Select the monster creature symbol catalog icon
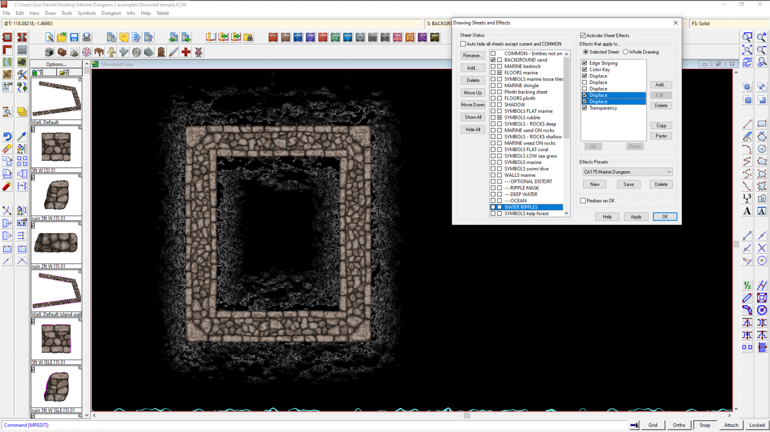Viewport: 770px width, 432px height. click(198, 52)
